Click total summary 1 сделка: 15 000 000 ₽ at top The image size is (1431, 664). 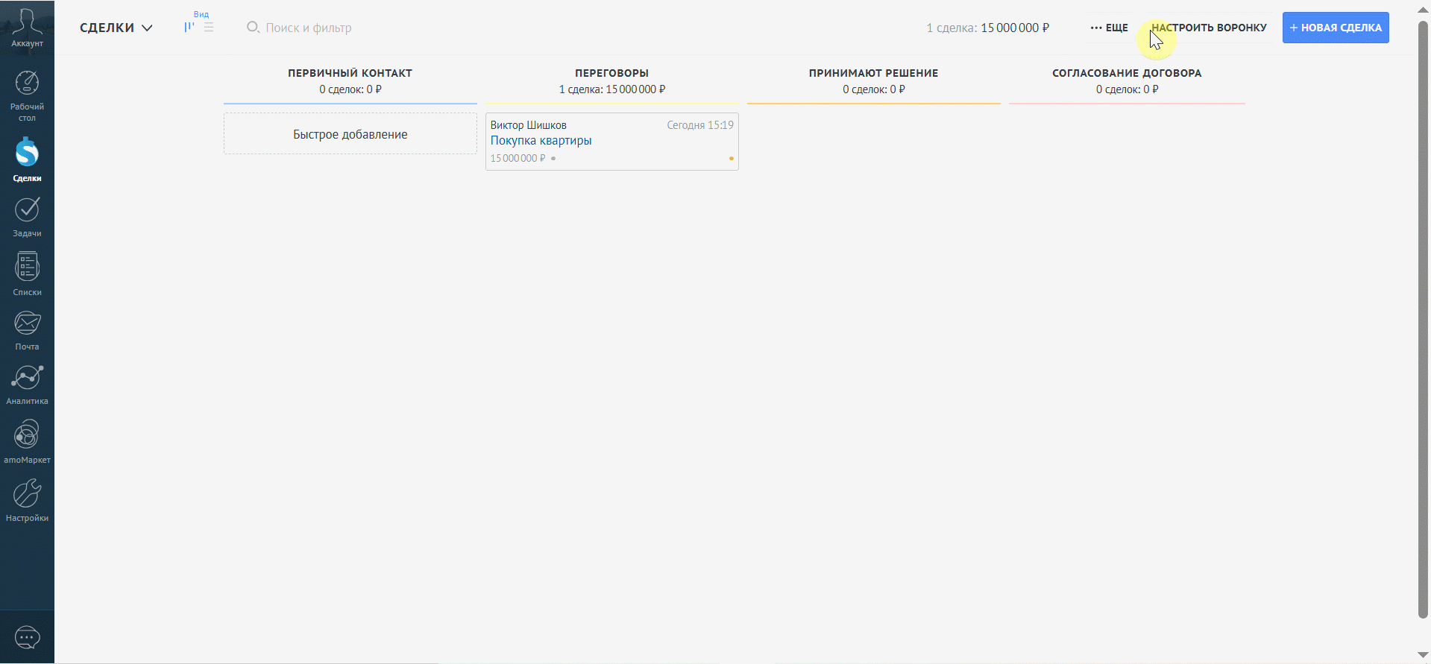point(987,28)
